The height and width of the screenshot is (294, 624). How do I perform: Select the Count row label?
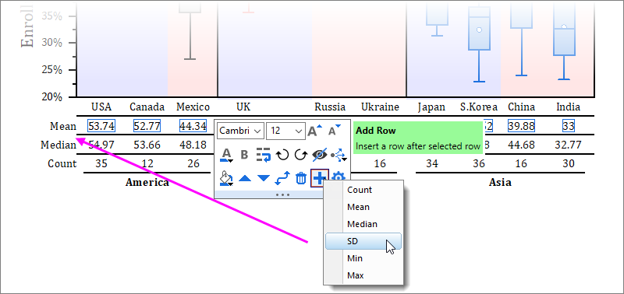tap(62, 163)
